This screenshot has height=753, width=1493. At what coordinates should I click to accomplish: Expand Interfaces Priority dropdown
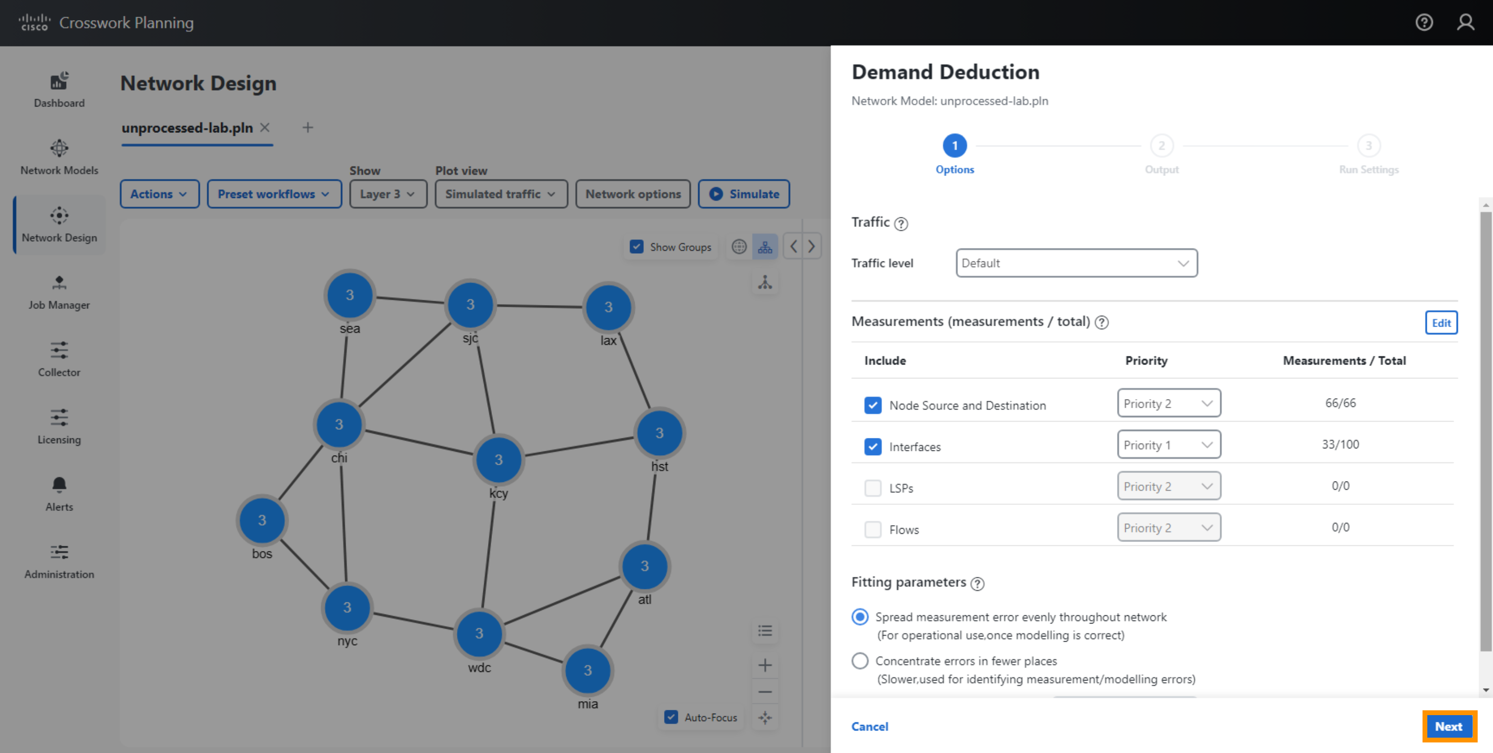1167,444
